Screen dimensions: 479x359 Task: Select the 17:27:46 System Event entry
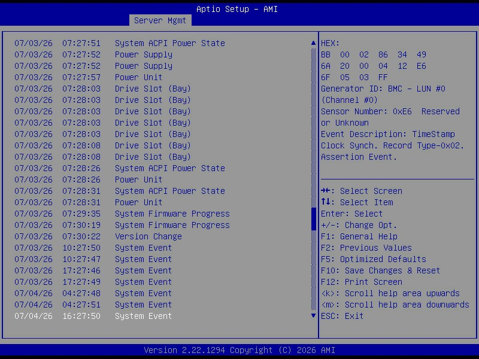click(x=93, y=270)
